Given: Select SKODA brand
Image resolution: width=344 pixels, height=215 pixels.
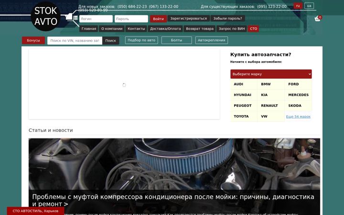Looking at the screenshot, I should pos(295,106).
